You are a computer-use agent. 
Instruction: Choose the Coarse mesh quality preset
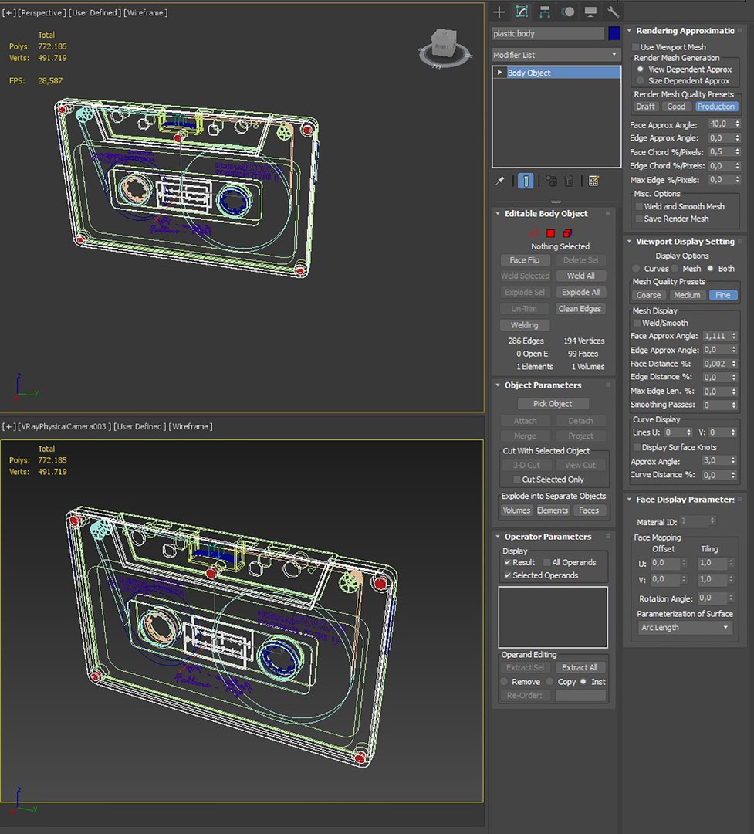click(x=649, y=295)
